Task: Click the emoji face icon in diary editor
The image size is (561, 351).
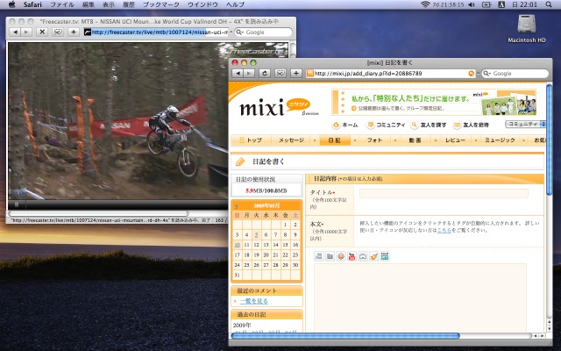Action: (341, 256)
